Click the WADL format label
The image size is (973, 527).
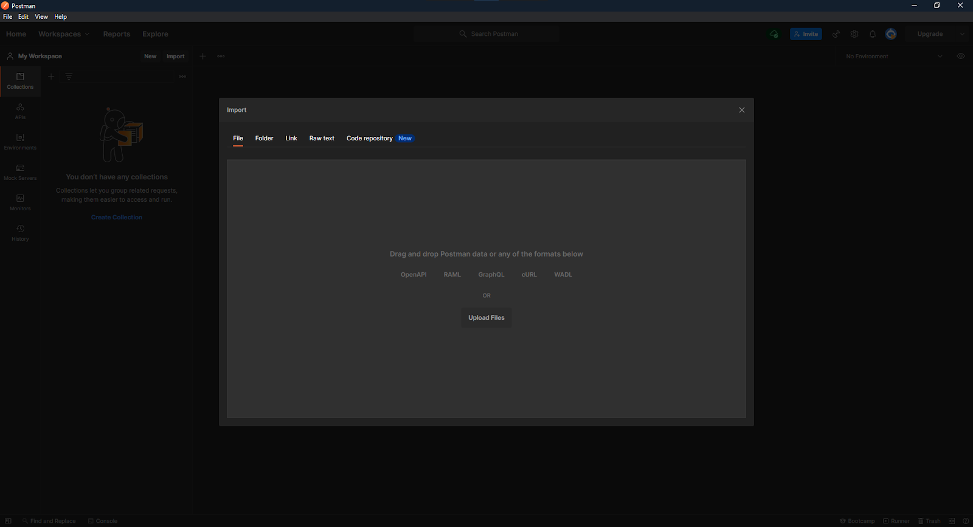tap(563, 275)
